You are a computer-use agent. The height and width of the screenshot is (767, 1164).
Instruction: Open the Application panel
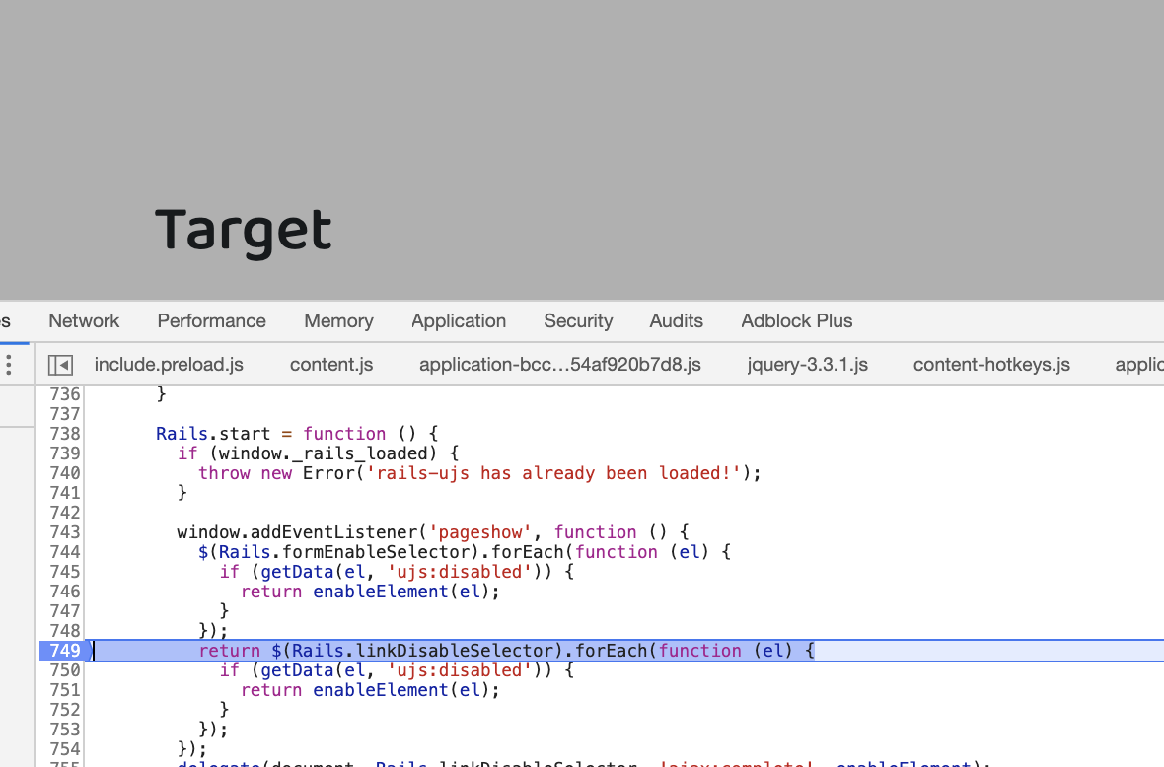pos(459,320)
